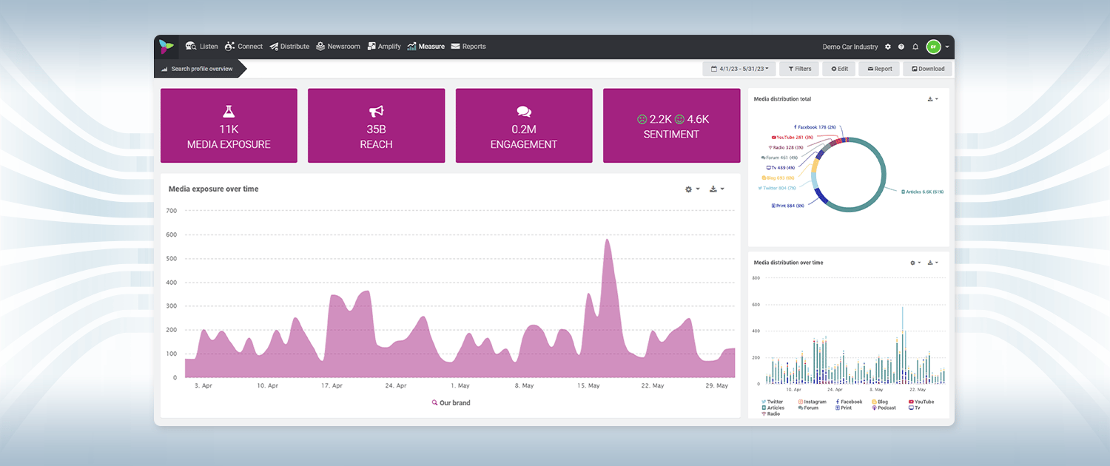This screenshot has width=1110, height=466.
Task: Open the settings gear in top navbar
Action: pos(888,47)
